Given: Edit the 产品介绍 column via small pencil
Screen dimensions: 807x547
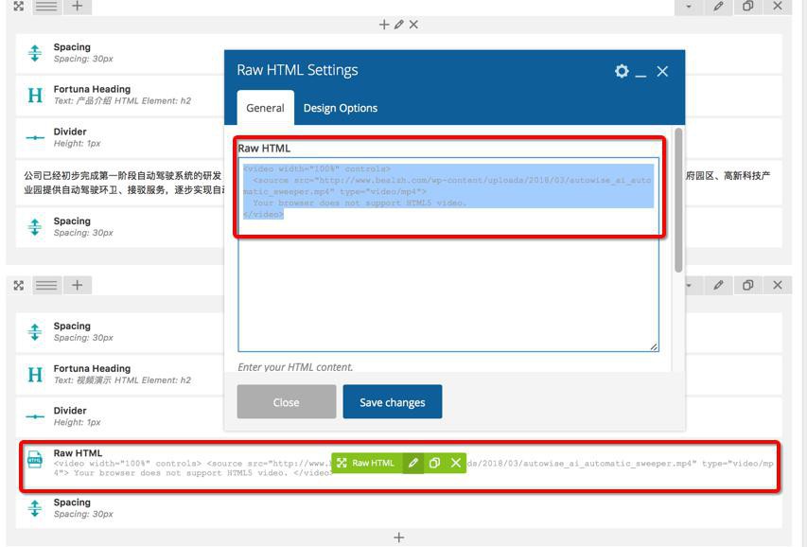Looking at the screenshot, I should pyautogui.click(x=399, y=25).
